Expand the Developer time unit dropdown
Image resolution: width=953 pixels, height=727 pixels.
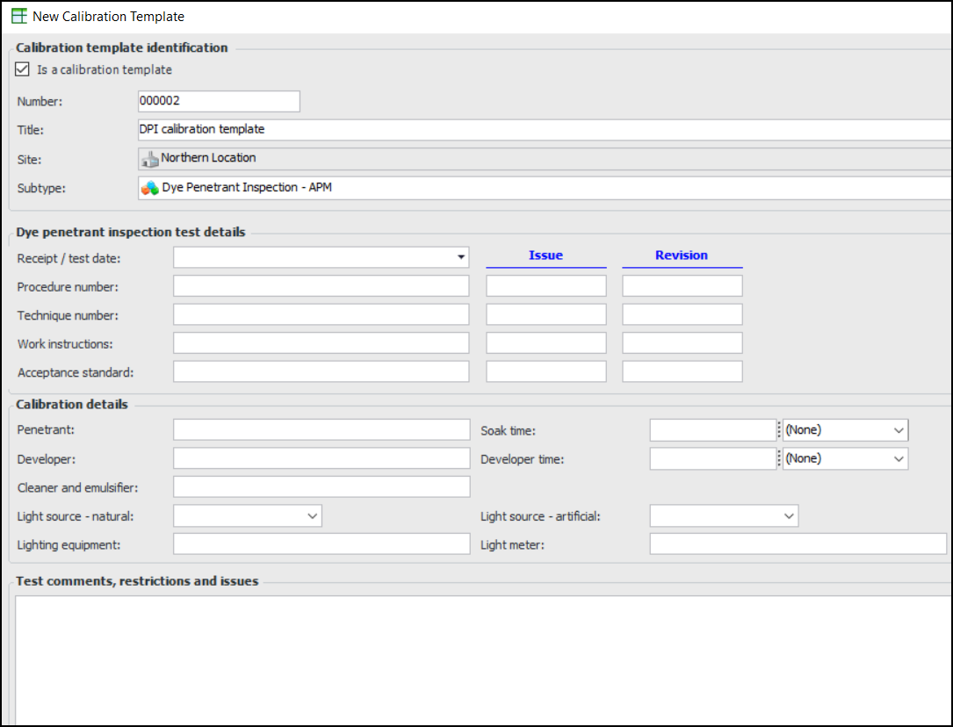point(898,458)
